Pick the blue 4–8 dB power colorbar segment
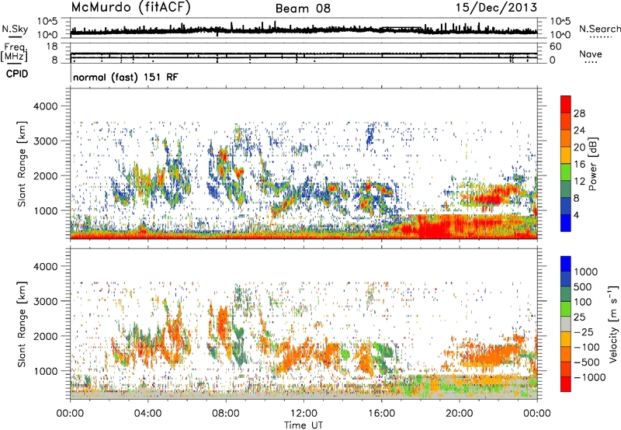The height and width of the screenshot is (430, 621). (566, 206)
